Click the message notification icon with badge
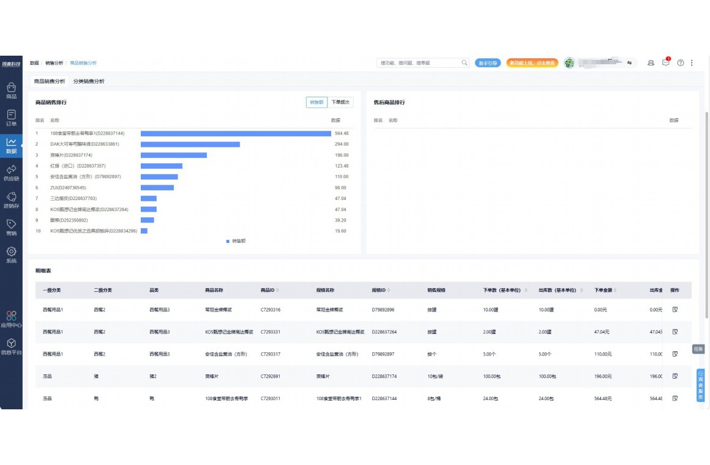 click(666, 62)
